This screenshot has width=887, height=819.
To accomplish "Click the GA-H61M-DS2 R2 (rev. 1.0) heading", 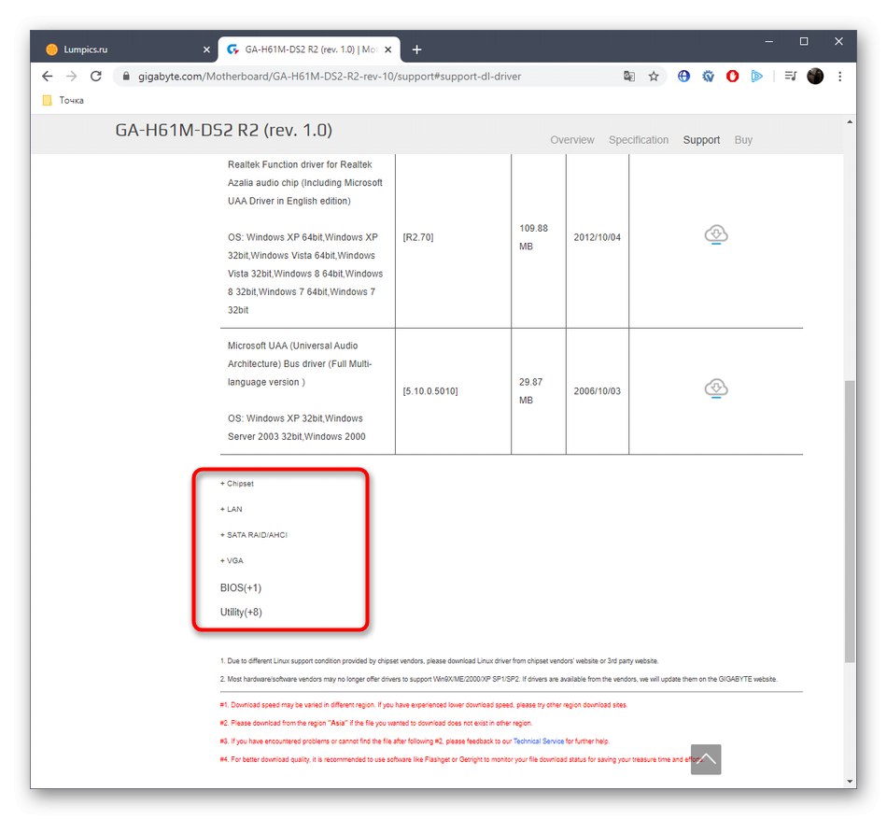I will tap(223, 130).
